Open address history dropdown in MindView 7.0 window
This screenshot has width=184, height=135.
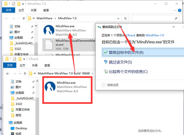click(x=118, y=18)
